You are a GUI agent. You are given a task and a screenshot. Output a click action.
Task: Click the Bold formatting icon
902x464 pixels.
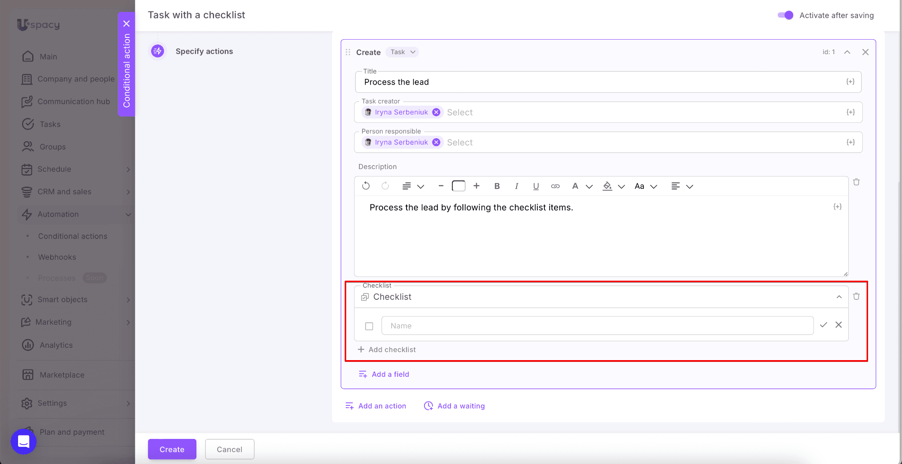click(x=497, y=186)
